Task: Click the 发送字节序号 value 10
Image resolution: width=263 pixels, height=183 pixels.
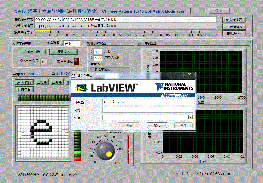Action: pos(43,62)
